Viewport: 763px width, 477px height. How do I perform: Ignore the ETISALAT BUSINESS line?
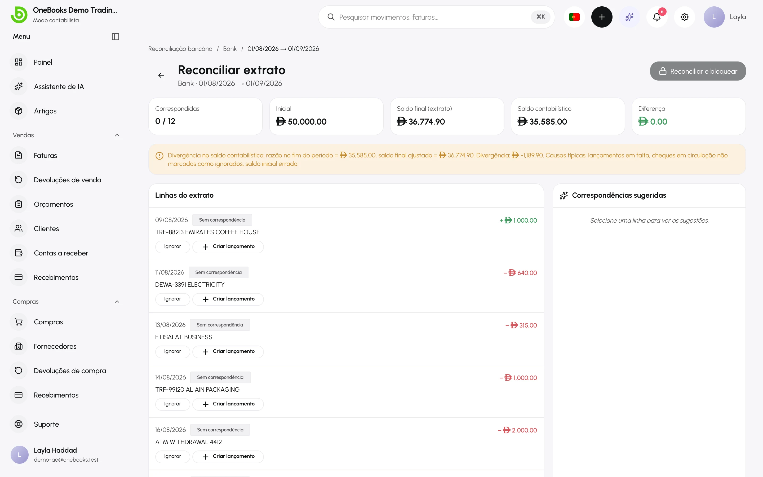point(172,351)
